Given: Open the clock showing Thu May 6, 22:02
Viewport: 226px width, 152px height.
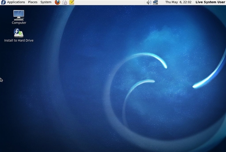Looking at the screenshot, I should [x=178, y=2].
